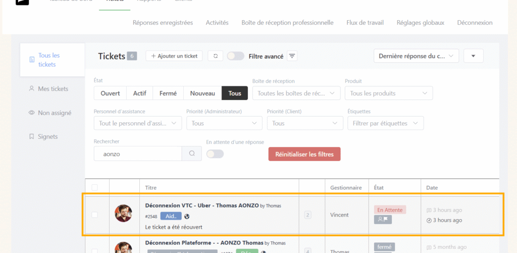This screenshot has height=253, width=517.
Task: Open Réponses enregistrées menu item
Action: pyautogui.click(x=163, y=23)
